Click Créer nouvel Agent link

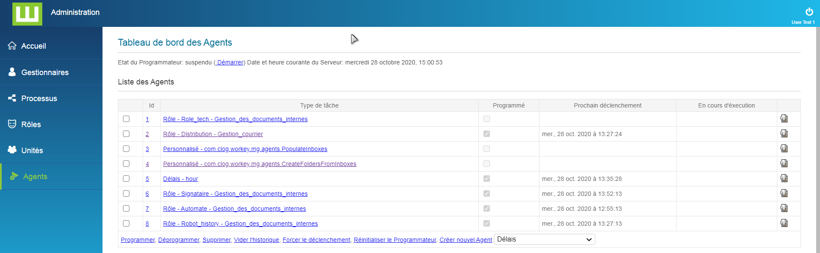[466, 240]
